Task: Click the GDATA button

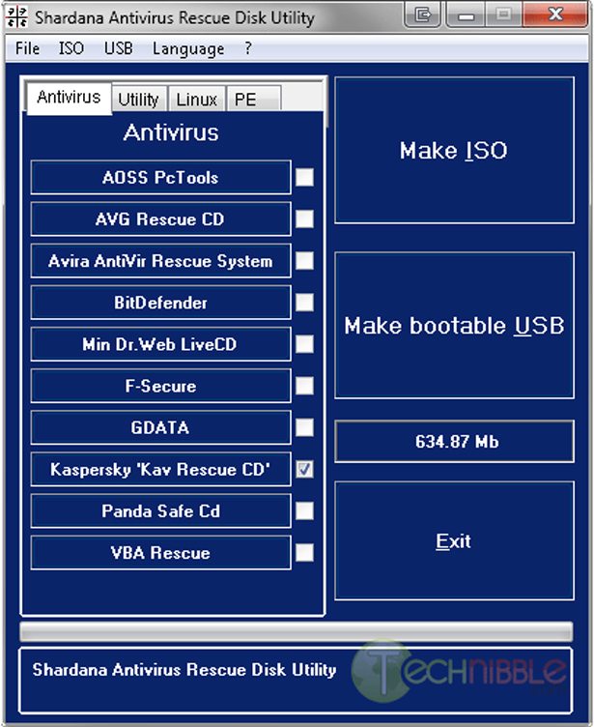Action: [x=160, y=427]
